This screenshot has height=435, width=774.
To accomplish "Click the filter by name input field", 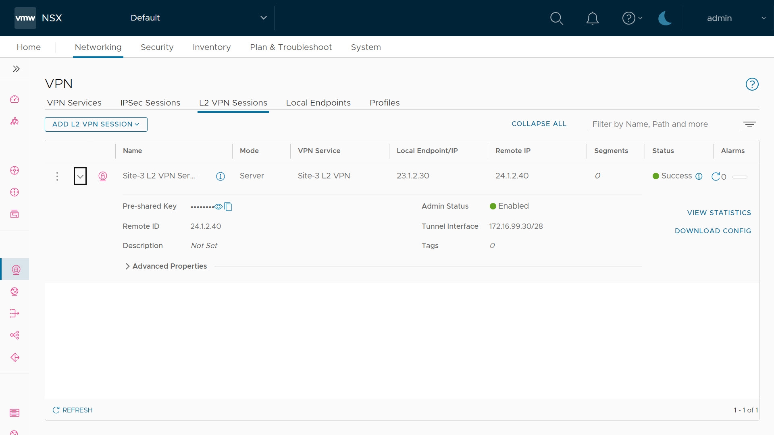I will pyautogui.click(x=664, y=124).
